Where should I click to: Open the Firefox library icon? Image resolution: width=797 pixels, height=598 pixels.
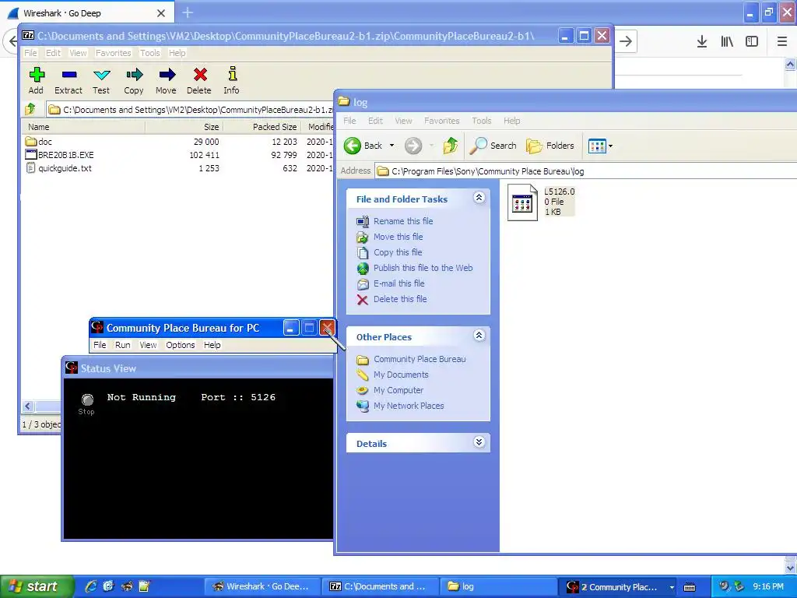(x=727, y=41)
